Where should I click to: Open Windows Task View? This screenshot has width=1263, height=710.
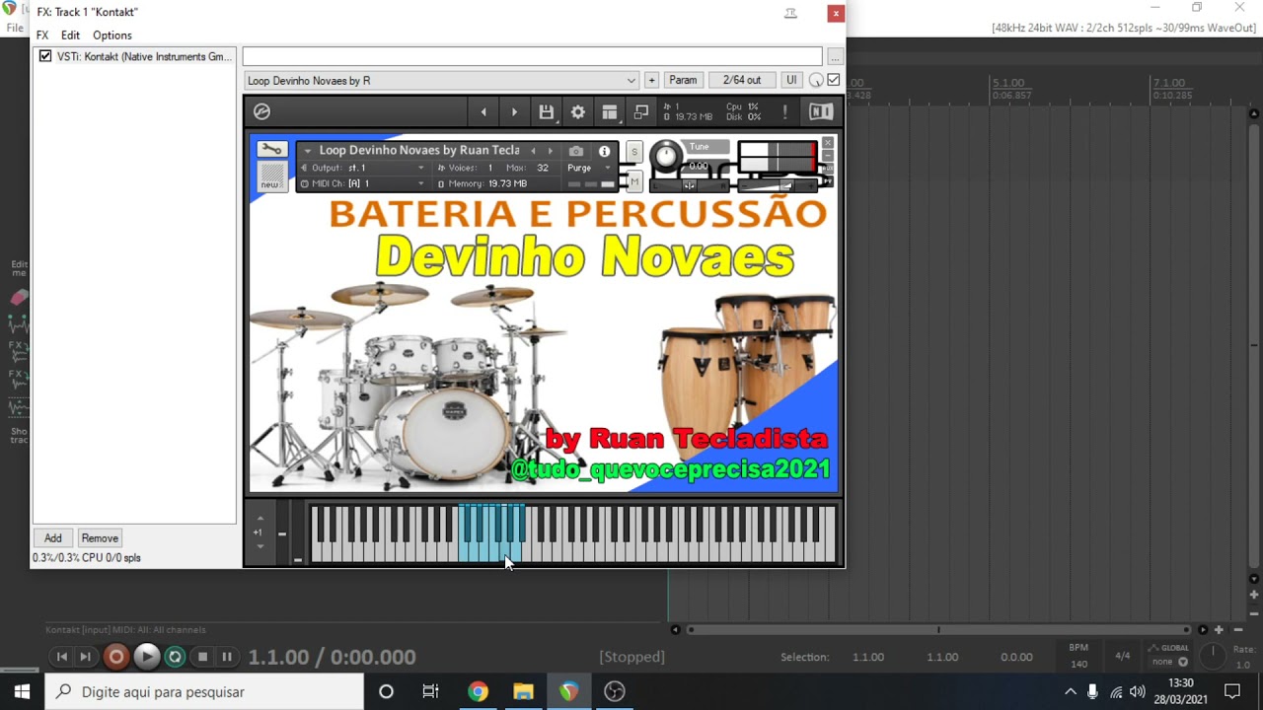[431, 691]
